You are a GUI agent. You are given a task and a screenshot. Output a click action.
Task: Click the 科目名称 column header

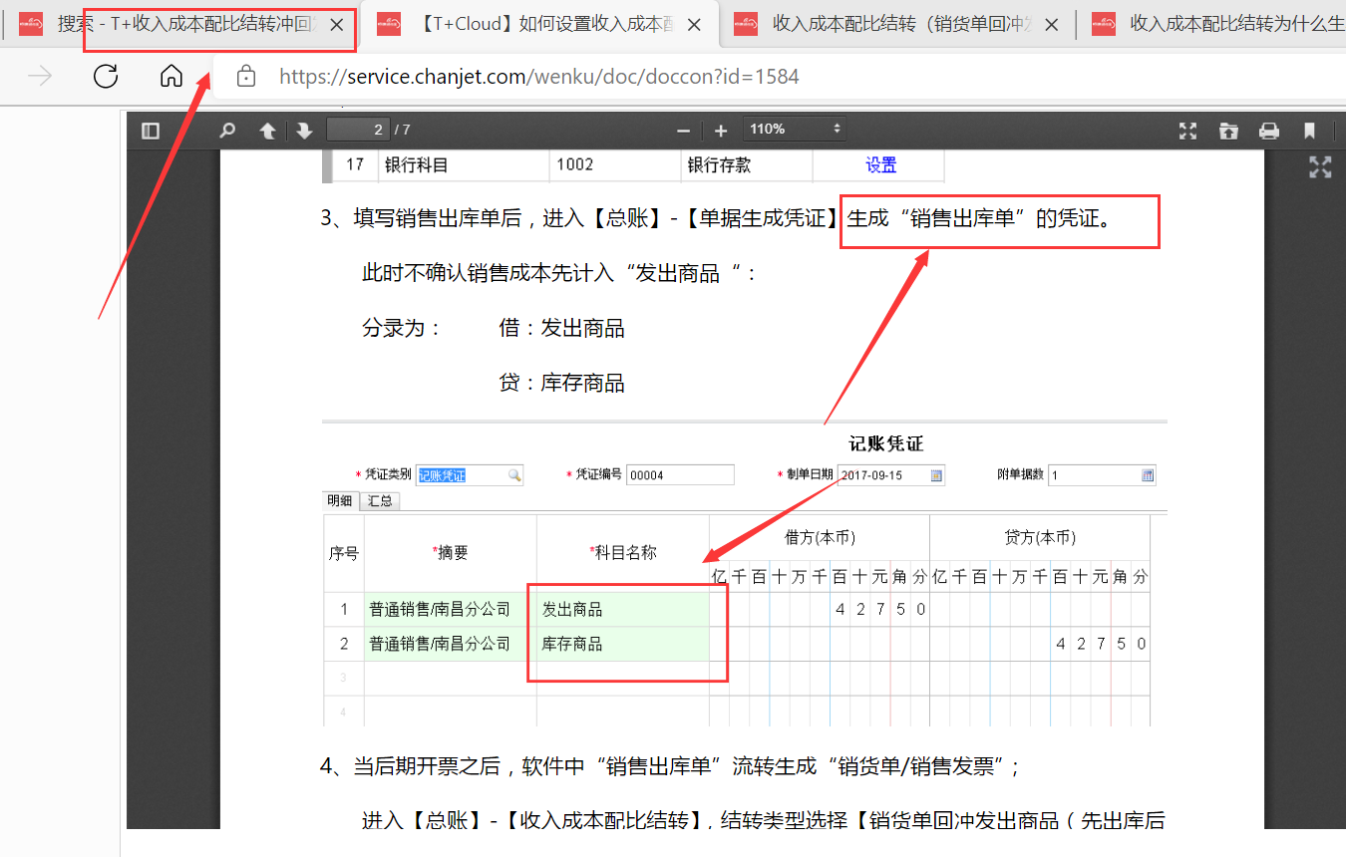pos(622,552)
